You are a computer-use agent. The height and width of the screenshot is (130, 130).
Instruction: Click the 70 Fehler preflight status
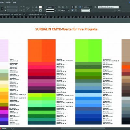coord(4,128)
